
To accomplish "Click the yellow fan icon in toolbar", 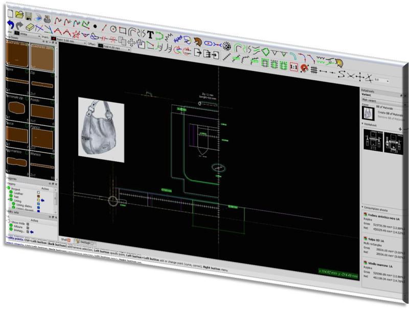I will (x=339, y=63).
